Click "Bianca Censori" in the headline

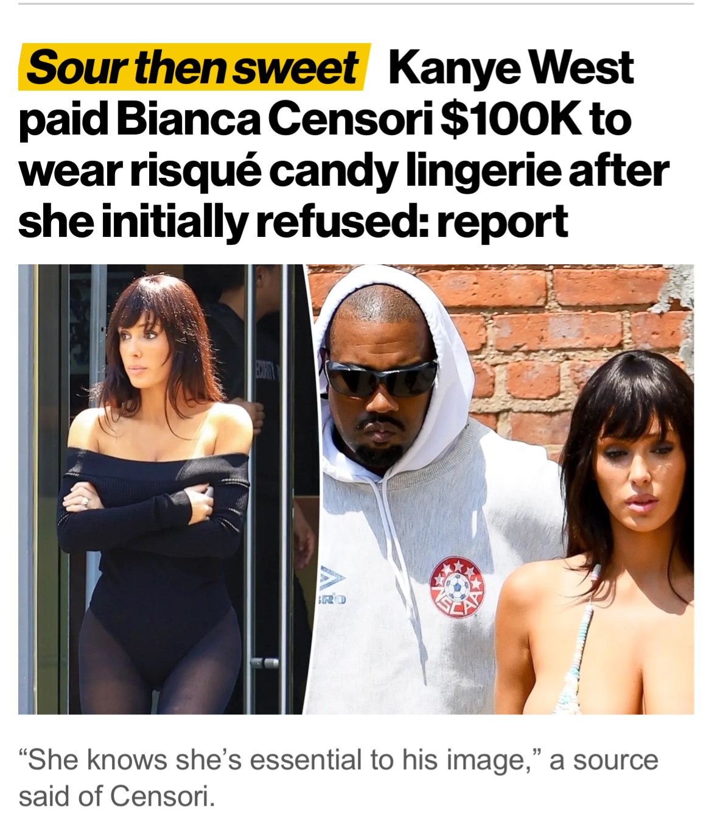point(274,118)
